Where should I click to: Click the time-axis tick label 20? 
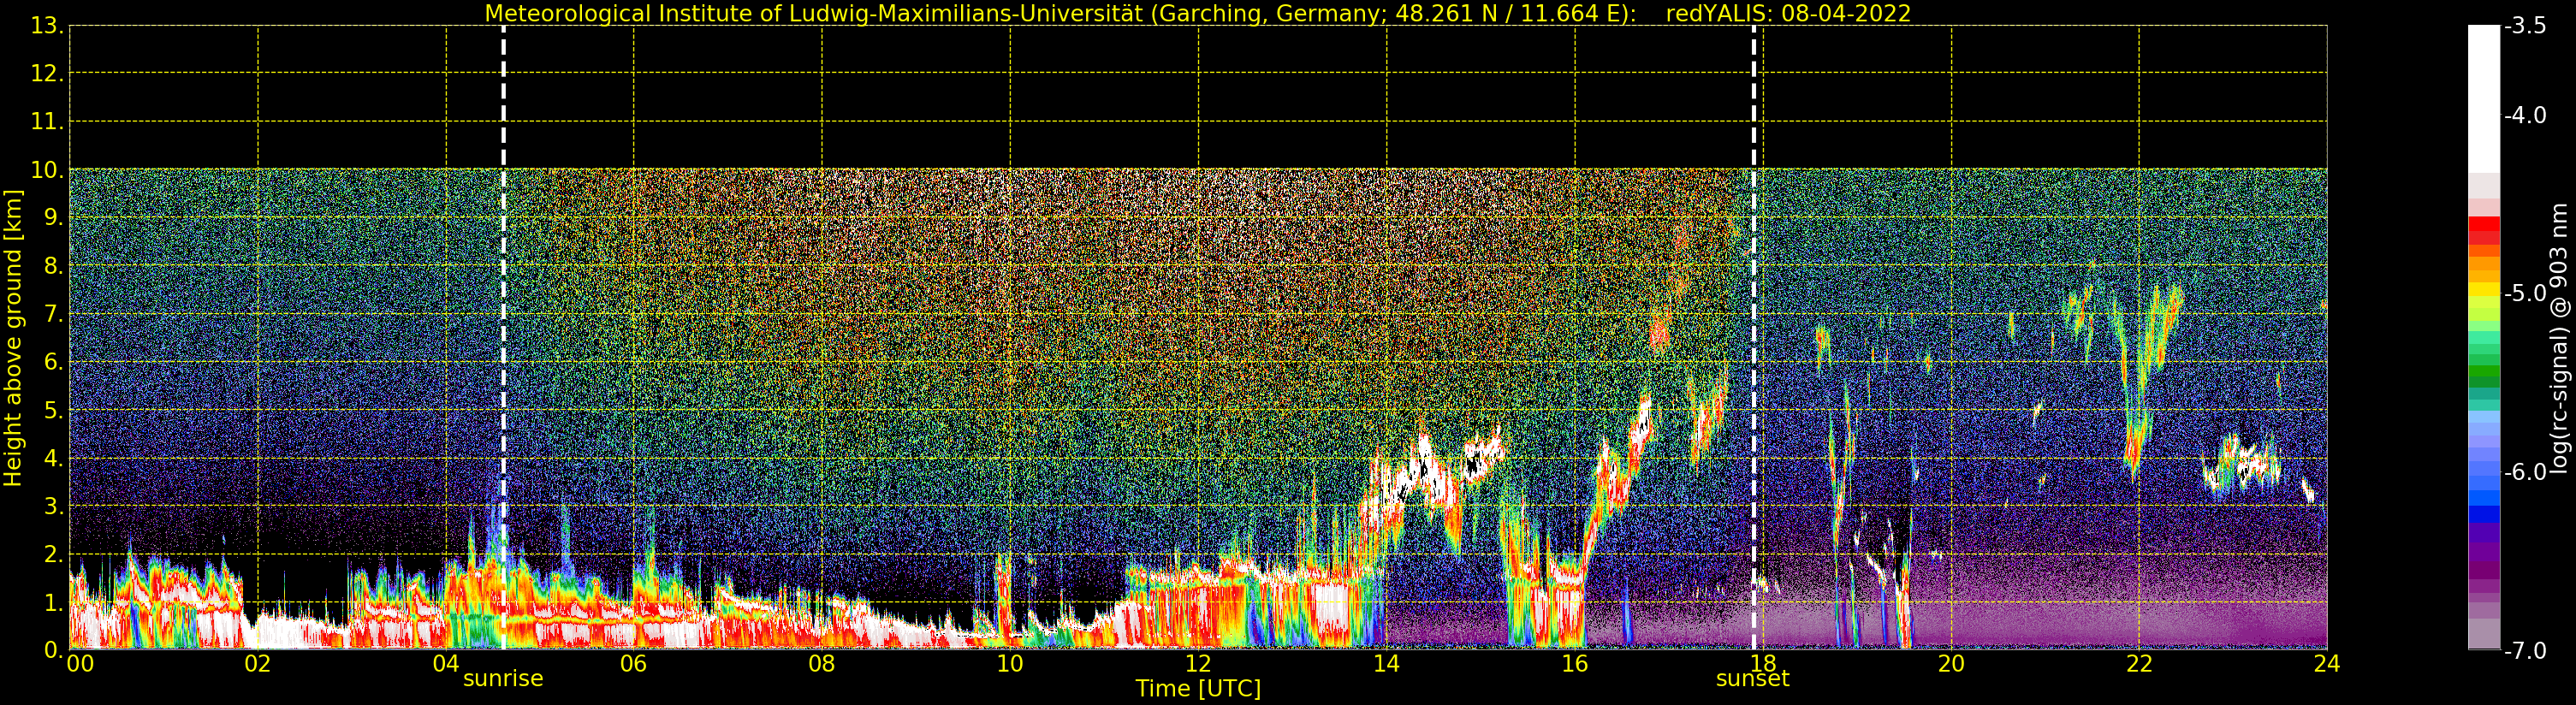pyautogui.click(x=1951, y=664)
